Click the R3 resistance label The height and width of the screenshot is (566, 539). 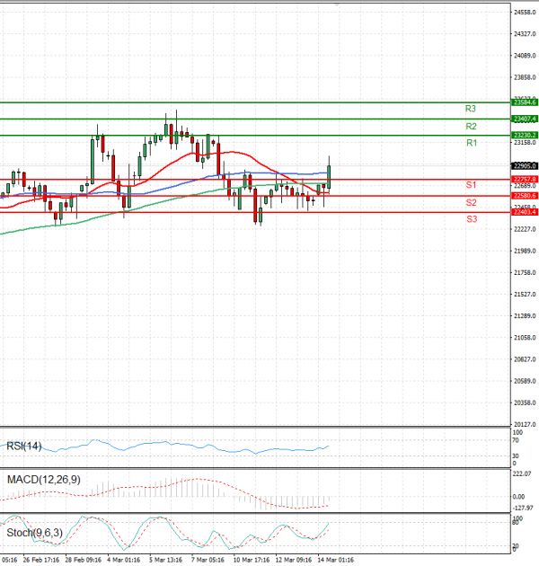[470, 109]
